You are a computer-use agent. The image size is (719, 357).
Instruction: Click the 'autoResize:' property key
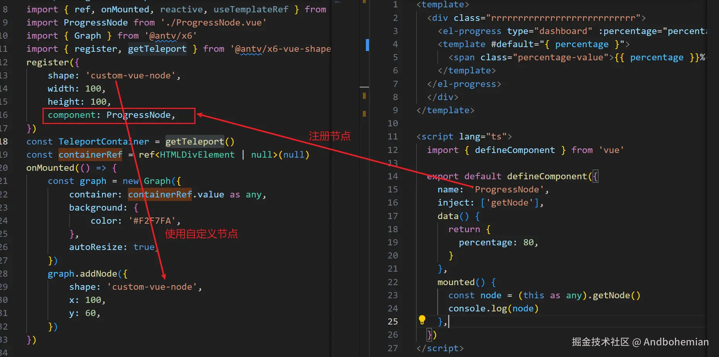pyautogui.click(x=98, y=247)
